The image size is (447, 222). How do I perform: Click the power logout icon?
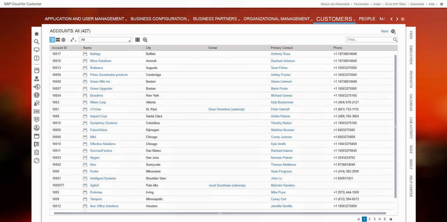pyautogui.click(x=442, y=4)
